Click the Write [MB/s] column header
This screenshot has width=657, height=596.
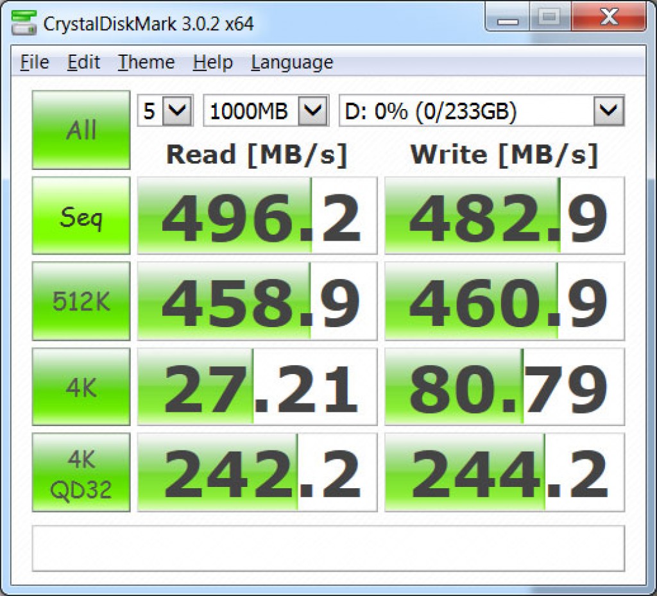[504, 155]
